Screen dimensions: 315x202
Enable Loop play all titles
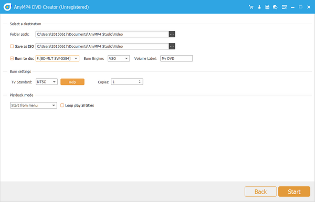[62, 105]
